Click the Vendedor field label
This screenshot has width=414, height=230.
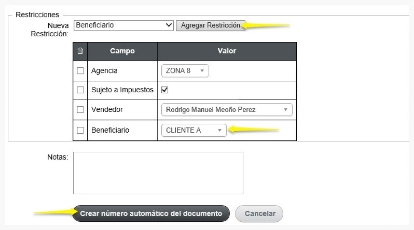point(107,109)
